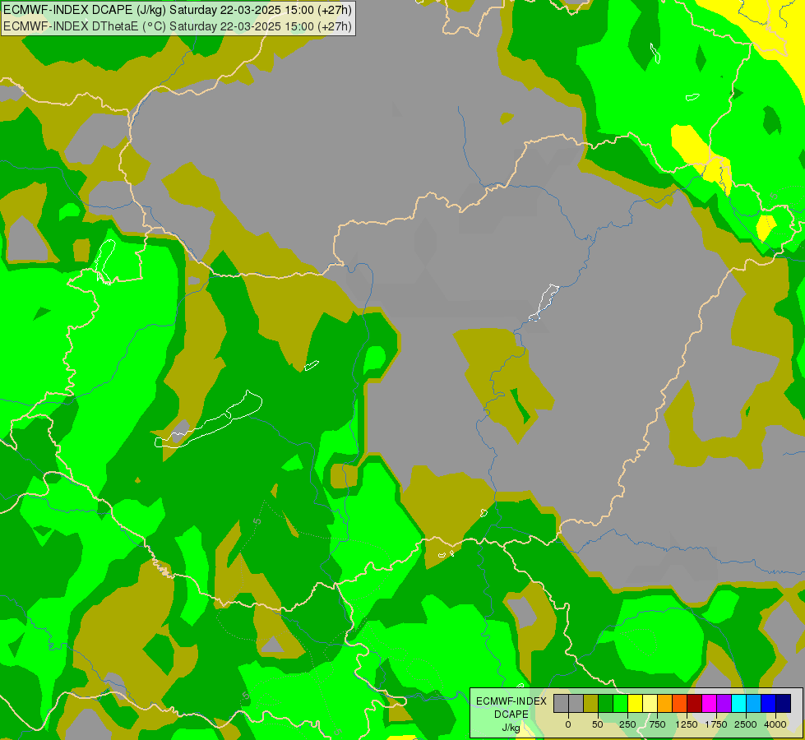The height and width of the screenshot is (740, 805).
Task: Click the red-orange legend swatch
Action: pyautogui.click(x=680, y=703)
